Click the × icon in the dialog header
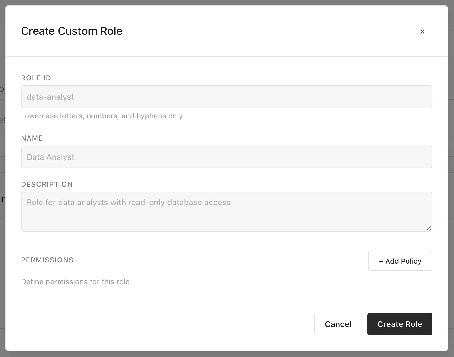 pos(422,31)
